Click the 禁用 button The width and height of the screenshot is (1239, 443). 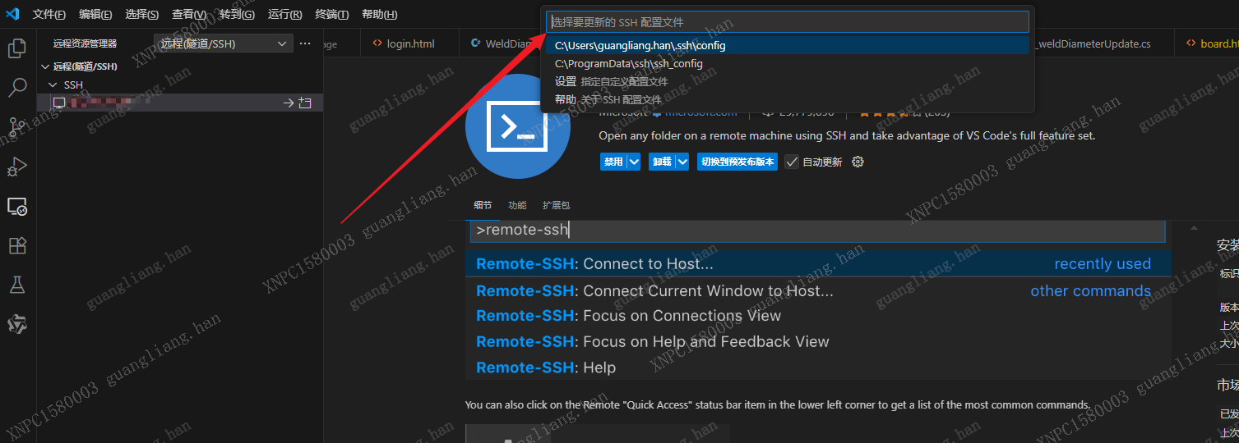pyautogui.click(x=613, y=162)
